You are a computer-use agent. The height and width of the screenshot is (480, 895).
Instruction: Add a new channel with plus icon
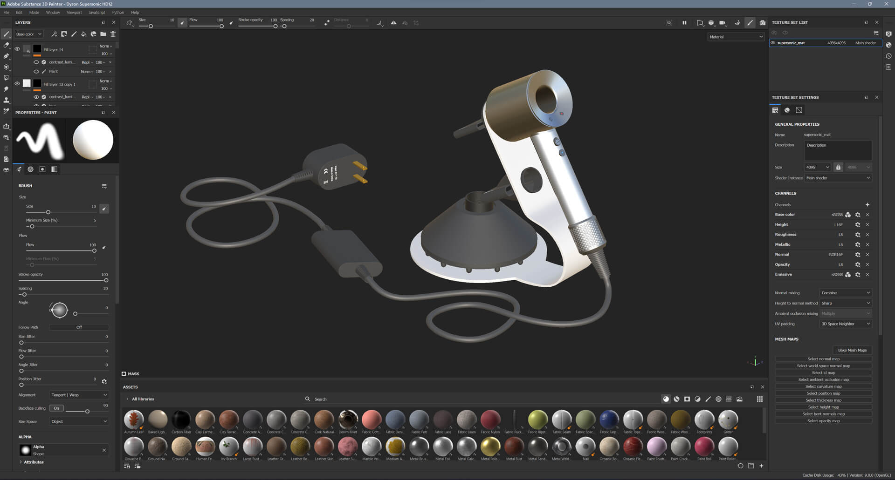[867, 205]
